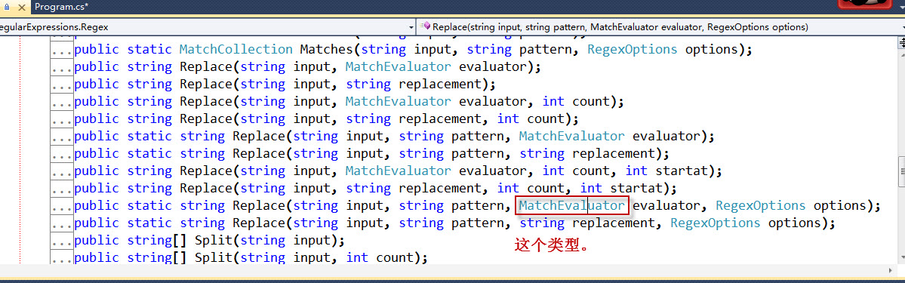The width and height of the screenshot is (905, 283).
Task: Click the MatchCollection return type
Action: pyautogui.click(x=236, y=49)
